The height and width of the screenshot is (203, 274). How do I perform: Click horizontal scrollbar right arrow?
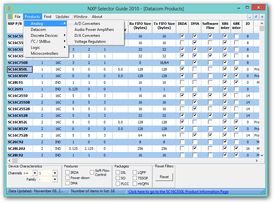(256, 161)
